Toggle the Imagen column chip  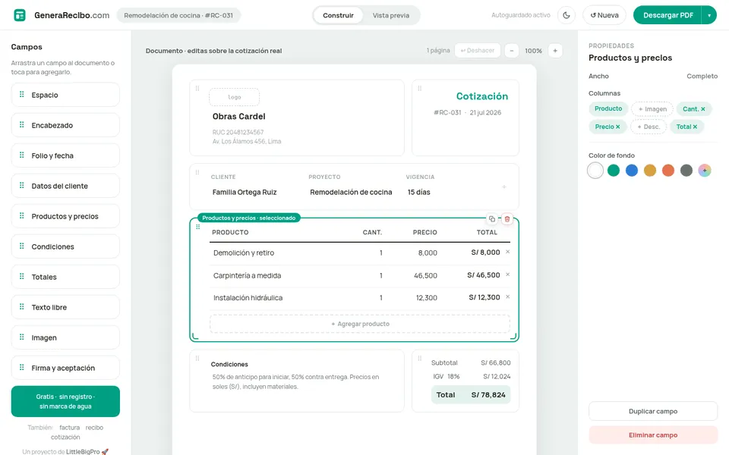point(652,109)
